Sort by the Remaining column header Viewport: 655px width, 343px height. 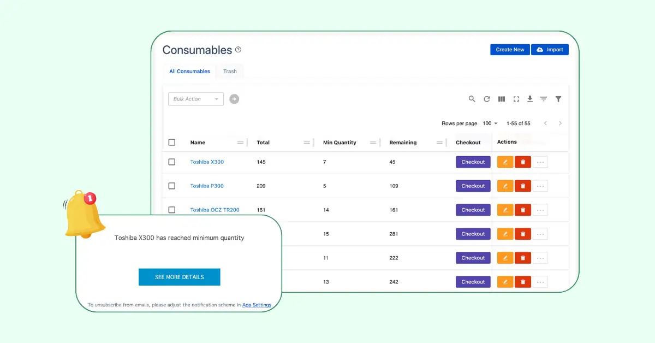coord(403,143)
